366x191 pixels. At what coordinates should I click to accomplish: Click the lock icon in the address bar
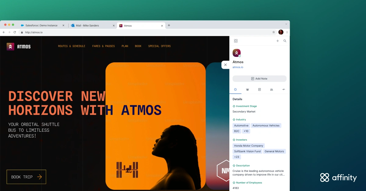pos(22,32)
